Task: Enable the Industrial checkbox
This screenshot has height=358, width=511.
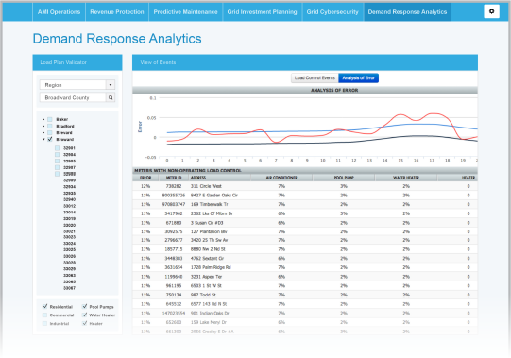Action: (45, 323)
